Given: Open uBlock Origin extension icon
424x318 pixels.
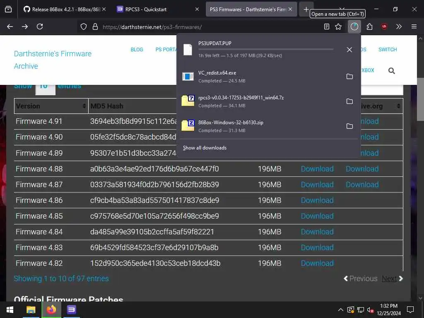Looking at the screenshot, I should (x=384, y=26).
